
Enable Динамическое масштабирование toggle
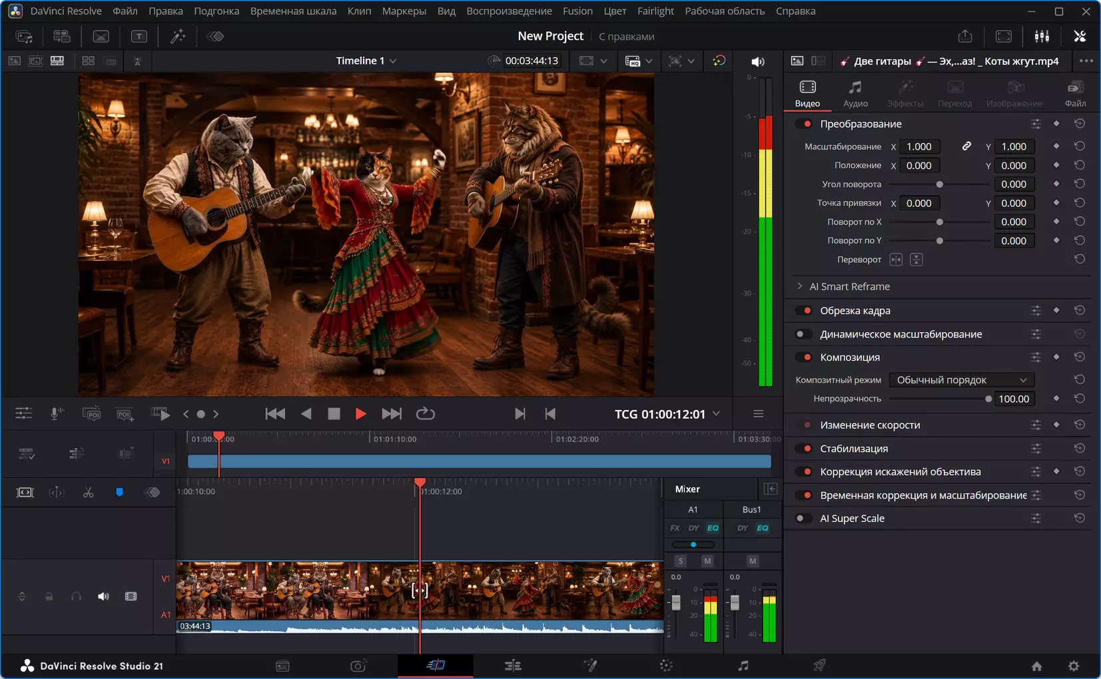[805, 334]
